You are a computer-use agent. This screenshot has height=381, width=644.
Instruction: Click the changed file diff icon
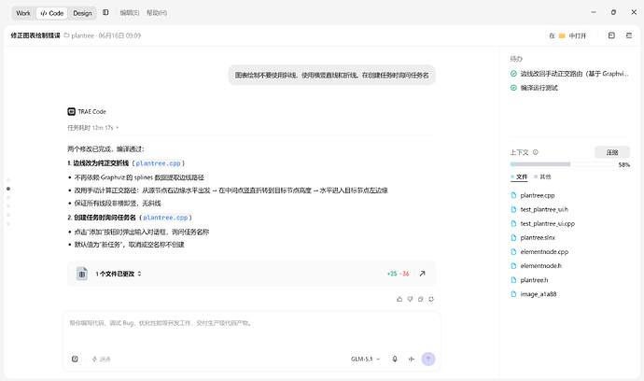coord(82,274)
